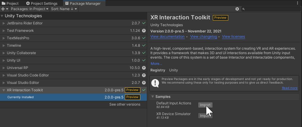
Task: Switch to the Project Settings tab
Action: click(x=42, y=4)
